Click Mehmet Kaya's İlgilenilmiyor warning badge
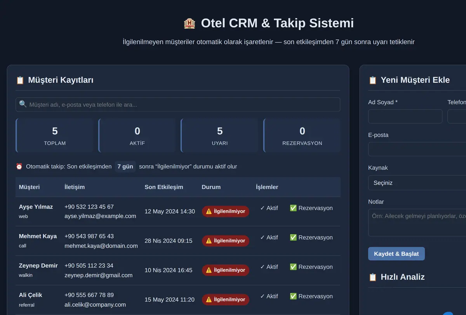Screen dimensions: 466x315 pos(226,241)
